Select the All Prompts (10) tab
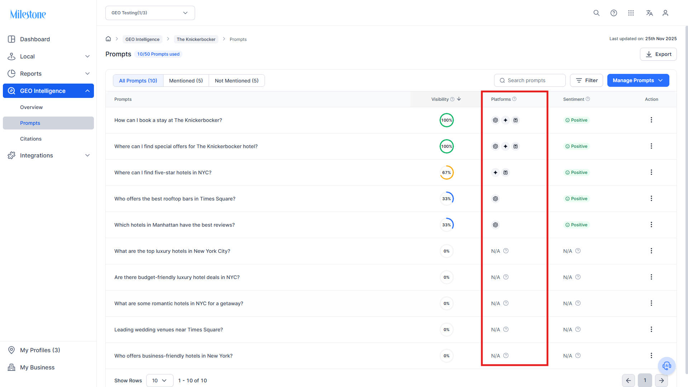Screen dimensions: 688x387 (x=138, y=81)
